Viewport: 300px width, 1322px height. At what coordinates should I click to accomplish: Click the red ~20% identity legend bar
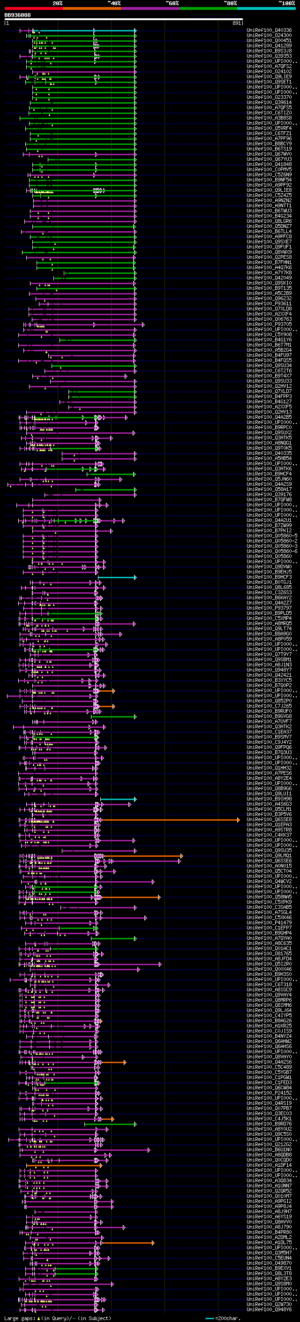tap(33, 8)
